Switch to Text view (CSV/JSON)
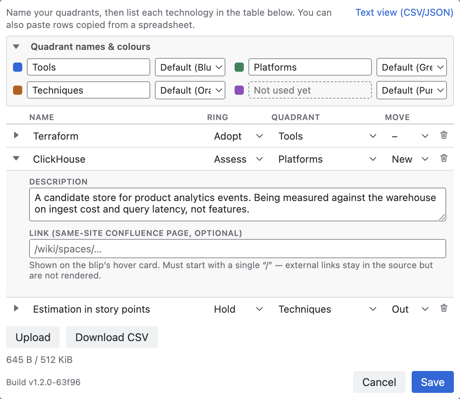This screenshot has width=460, height=399. 404,12
